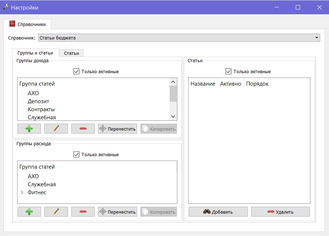Select Депозит in income groups list
The image size is (329, 236).
38,101
